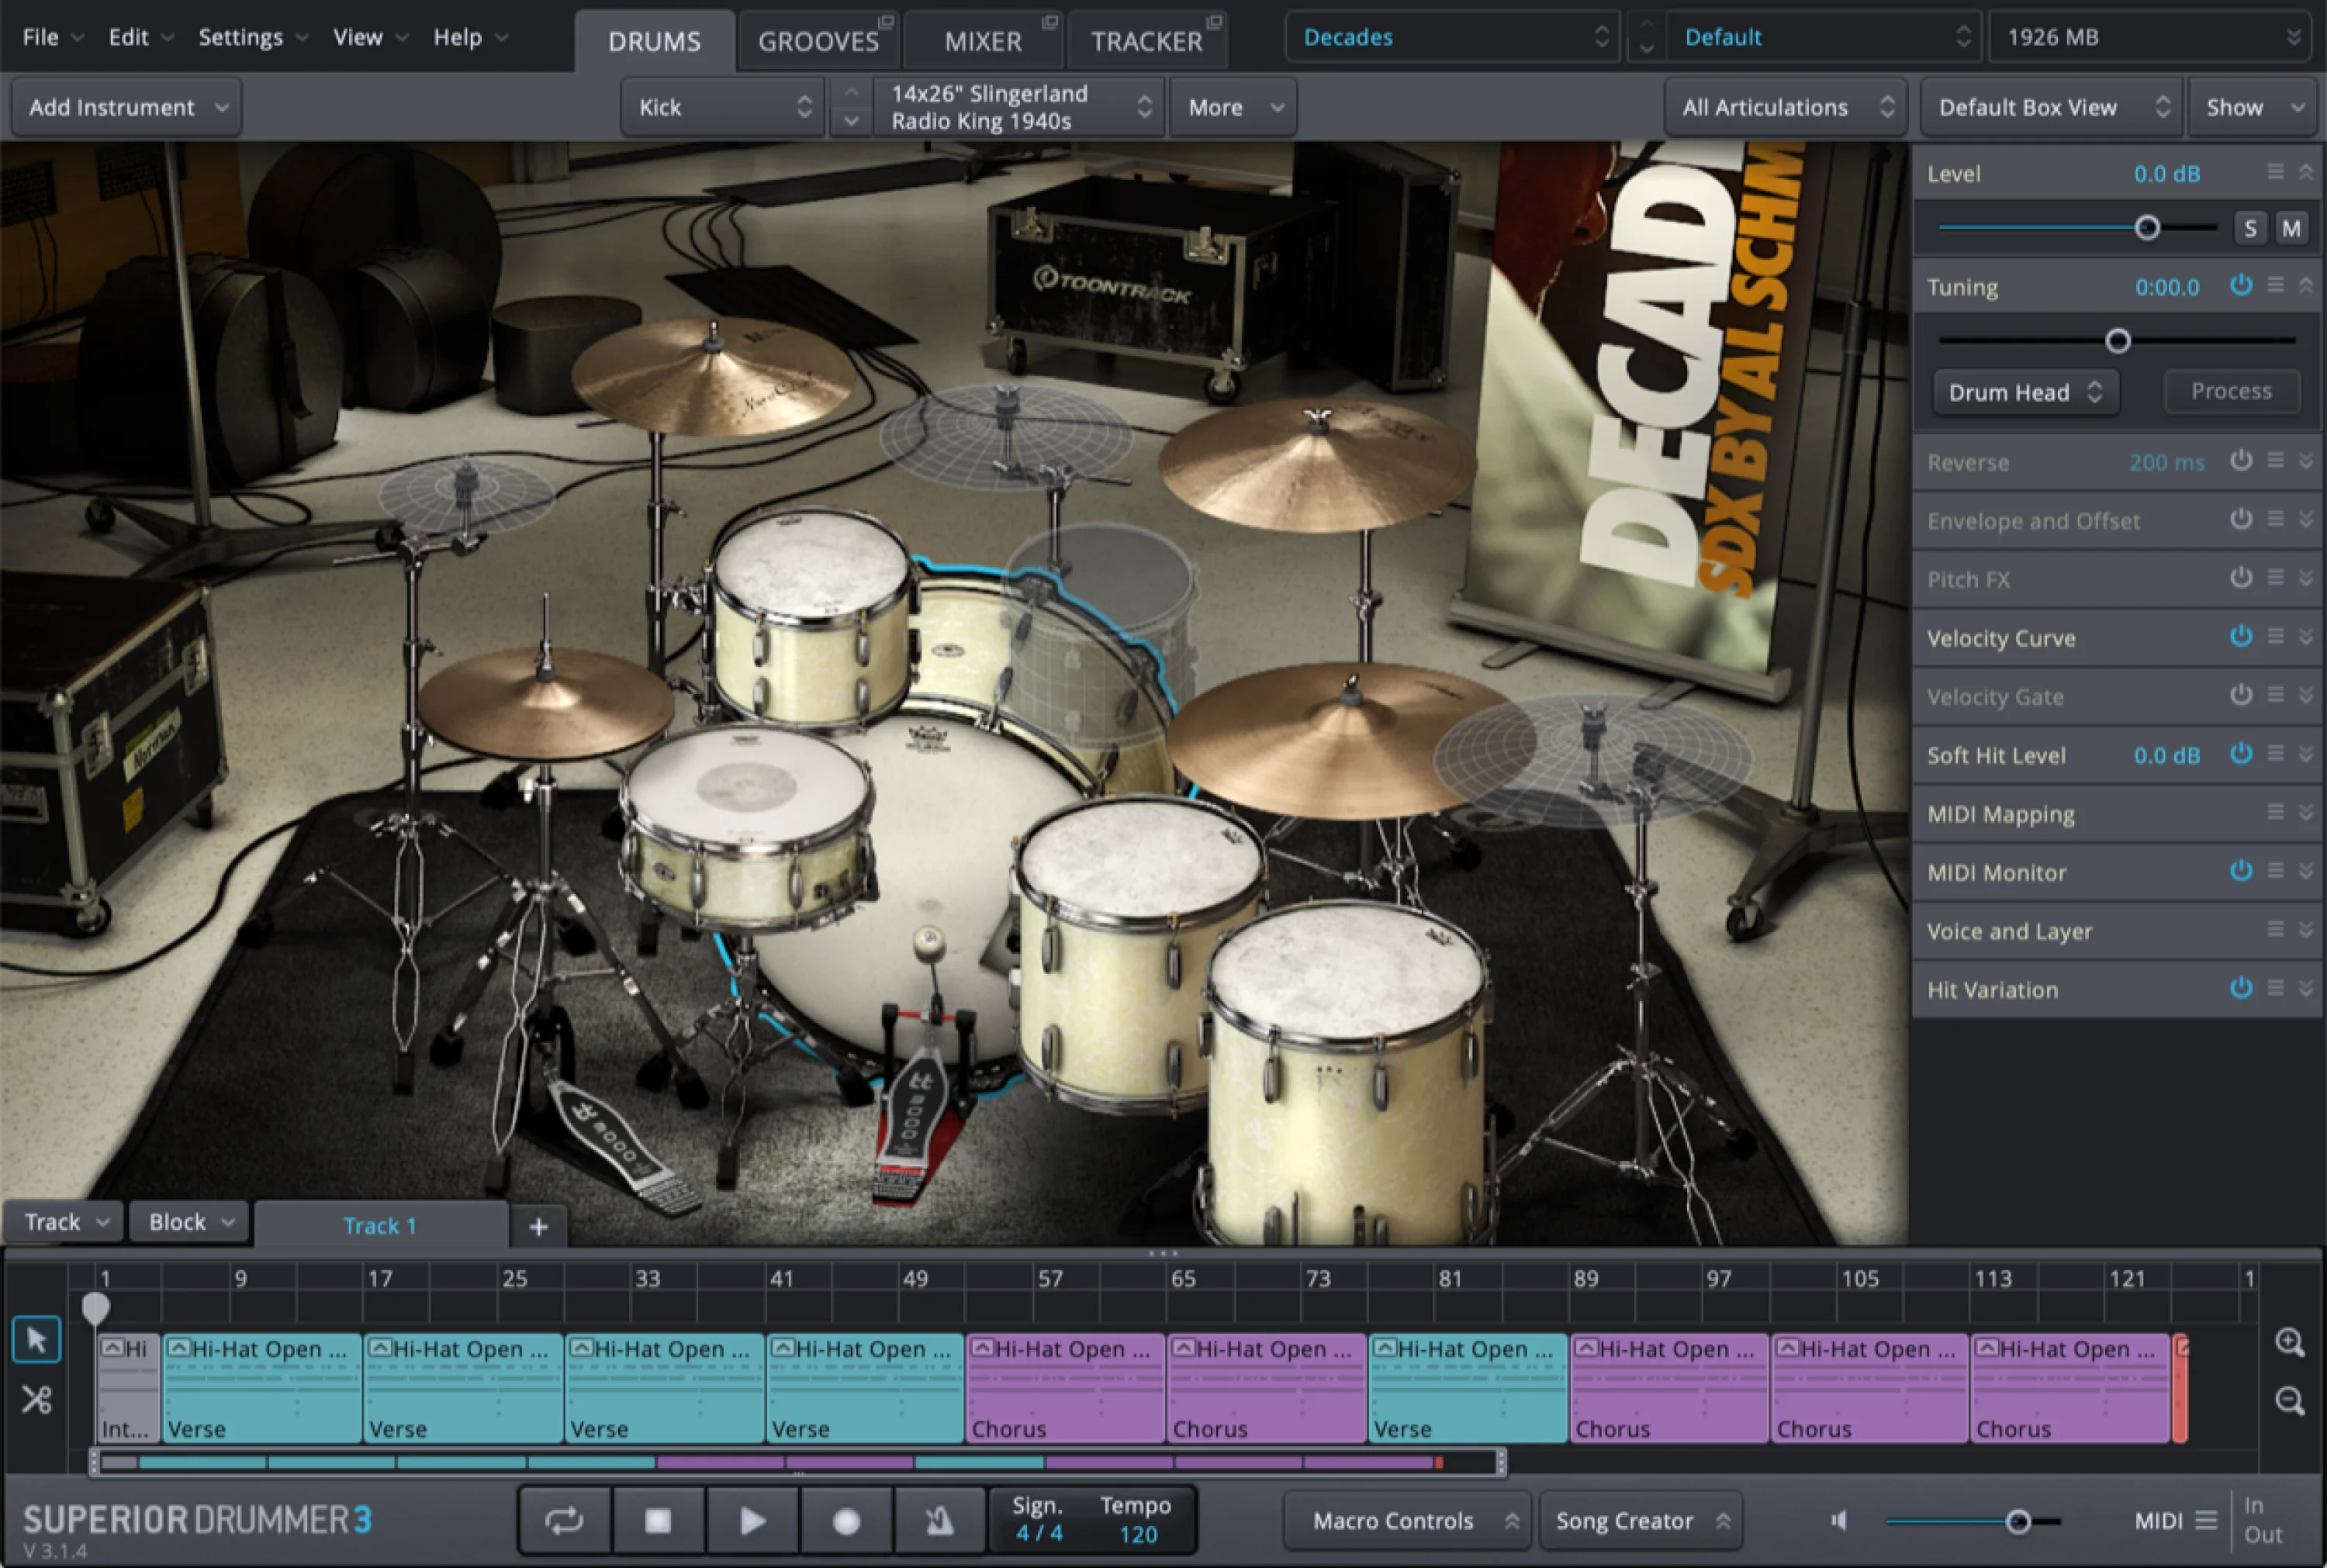The height and width of the screenshot is (1568, 2327).
Task: Open the Settings menu
Action: (253, 37)
